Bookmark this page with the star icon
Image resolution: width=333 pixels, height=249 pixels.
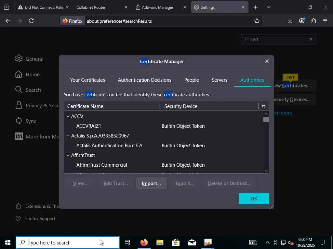pos(257,21)
